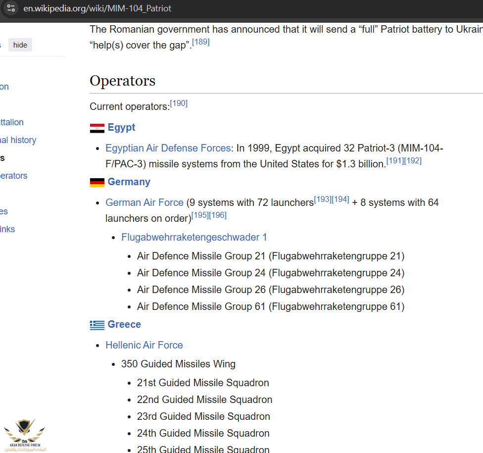This screenshot has width=483, height=453.
Task: Open the Greece country link
Action: pos(124,324)
